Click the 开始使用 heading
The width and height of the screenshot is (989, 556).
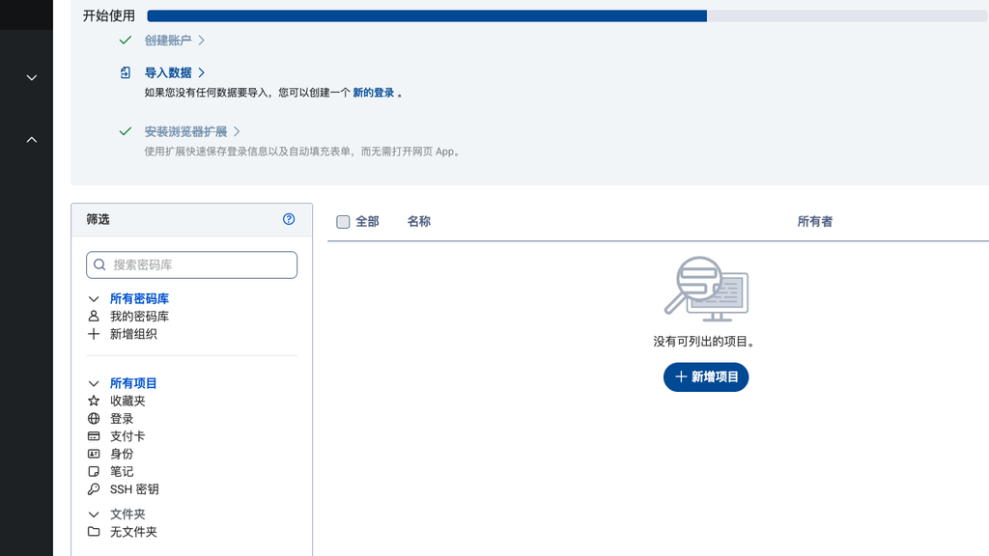point(109,15)
